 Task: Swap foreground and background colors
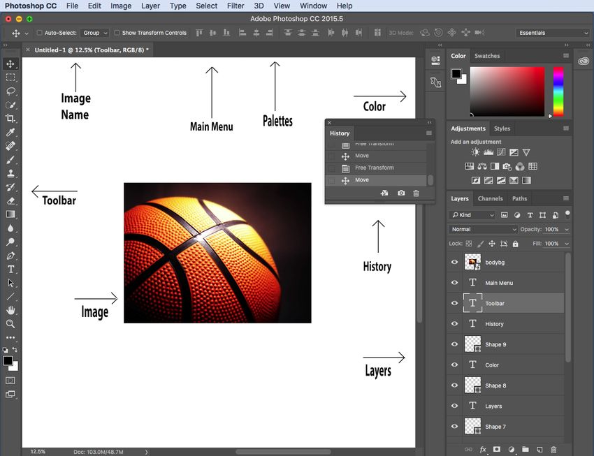(x=15, y=349)
